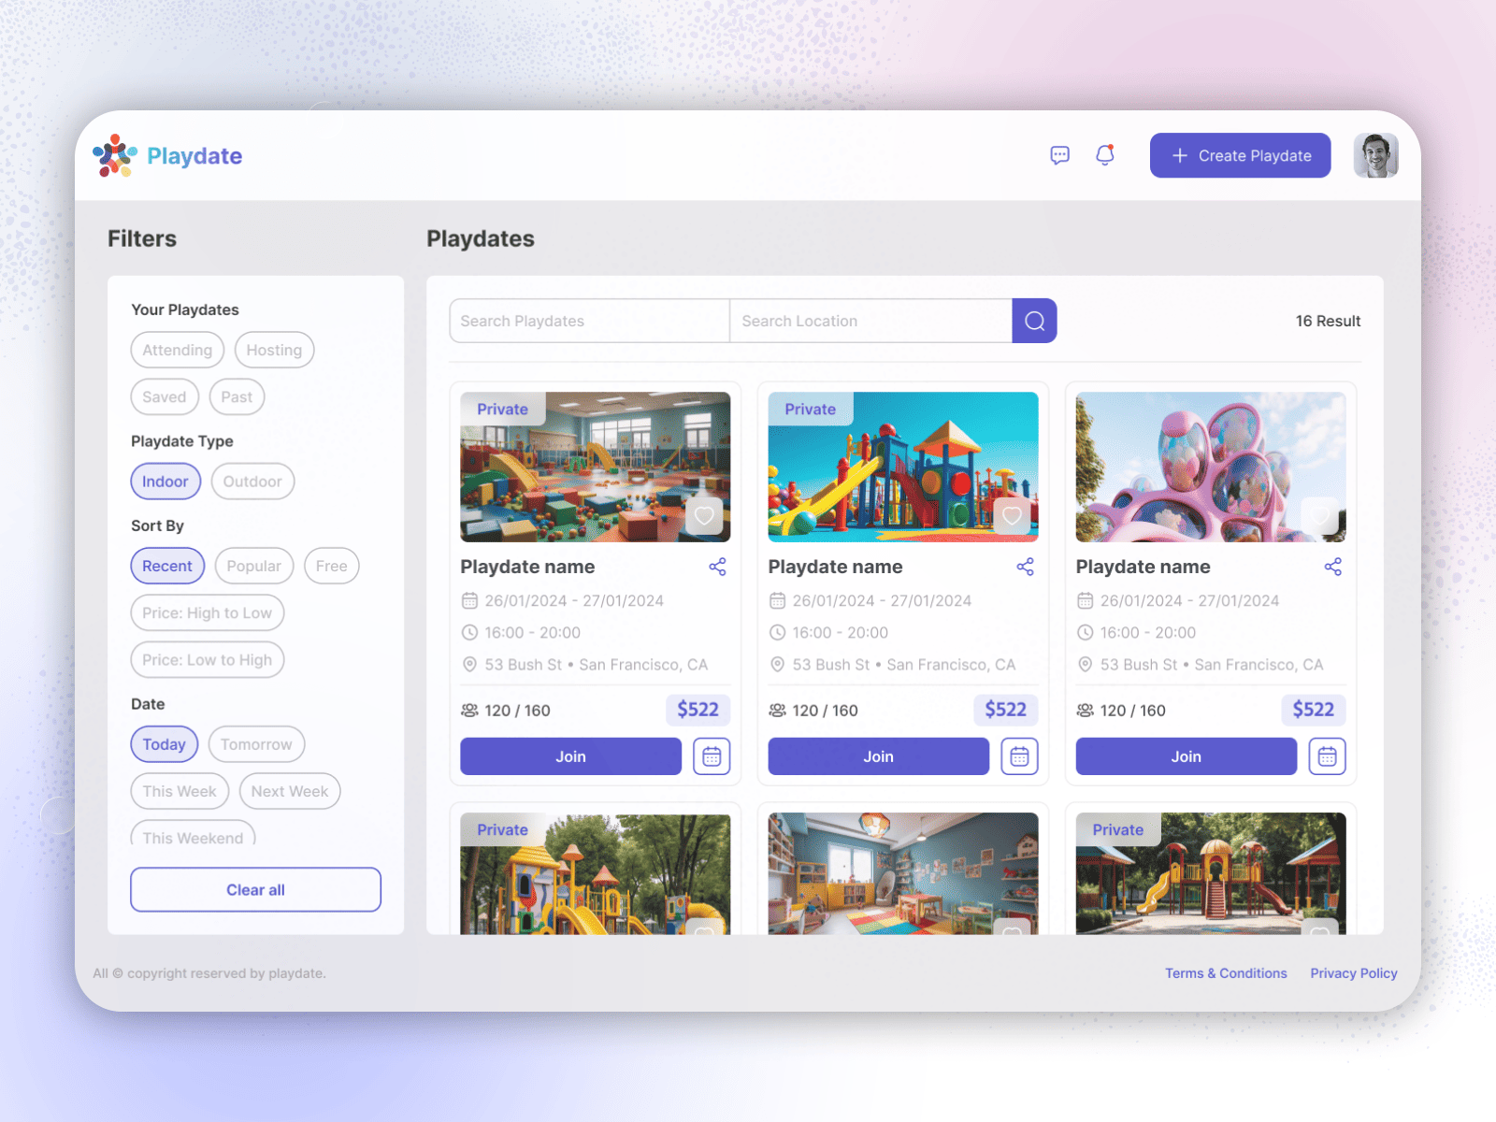The image size is (1496, 1122).
Task: Click third card's 16:00 - 20:00 time
Action: click(1147, 633)
